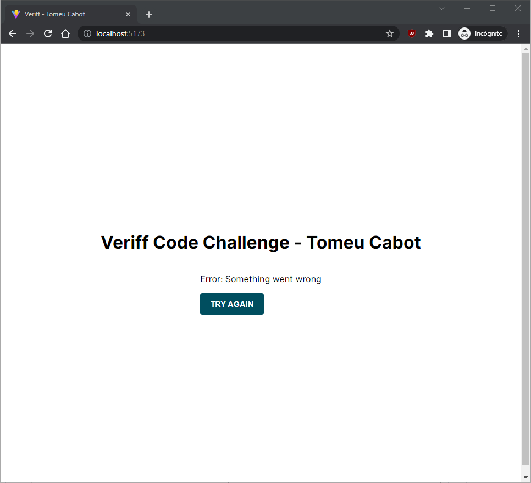Open Chrome's three-dot menu
The height and width of the screenshot is (483, 531).
(518, 33)
